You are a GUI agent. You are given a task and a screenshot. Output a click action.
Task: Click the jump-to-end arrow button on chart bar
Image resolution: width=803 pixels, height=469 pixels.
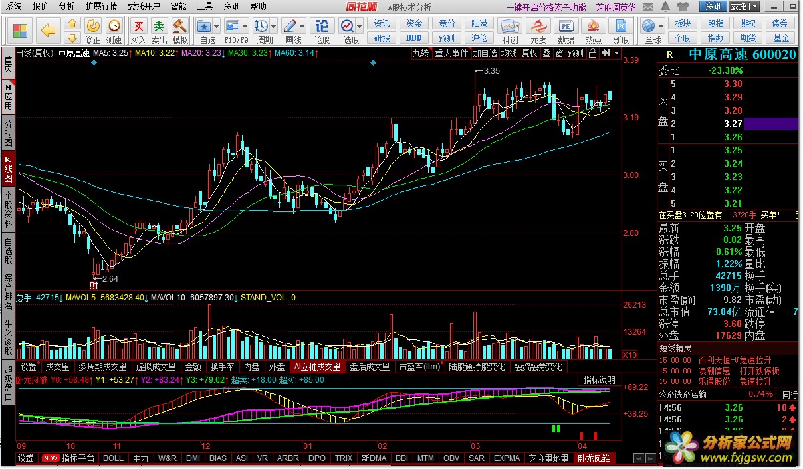(x=605, y=53)
